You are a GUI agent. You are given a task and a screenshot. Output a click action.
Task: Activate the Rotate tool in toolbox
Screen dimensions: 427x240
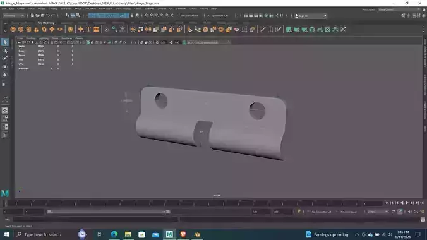[5, 75]
